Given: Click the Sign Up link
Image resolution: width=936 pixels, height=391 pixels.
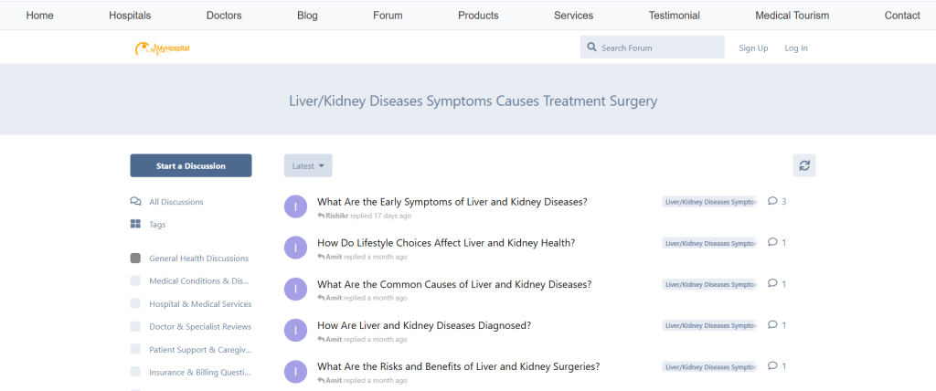Looking at the screenshot, I should click(753, 48).
